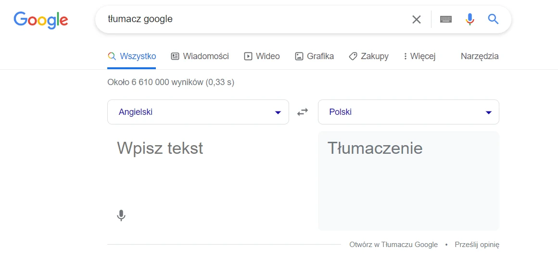Swap languages with the arrows icon

click(303, 112)
